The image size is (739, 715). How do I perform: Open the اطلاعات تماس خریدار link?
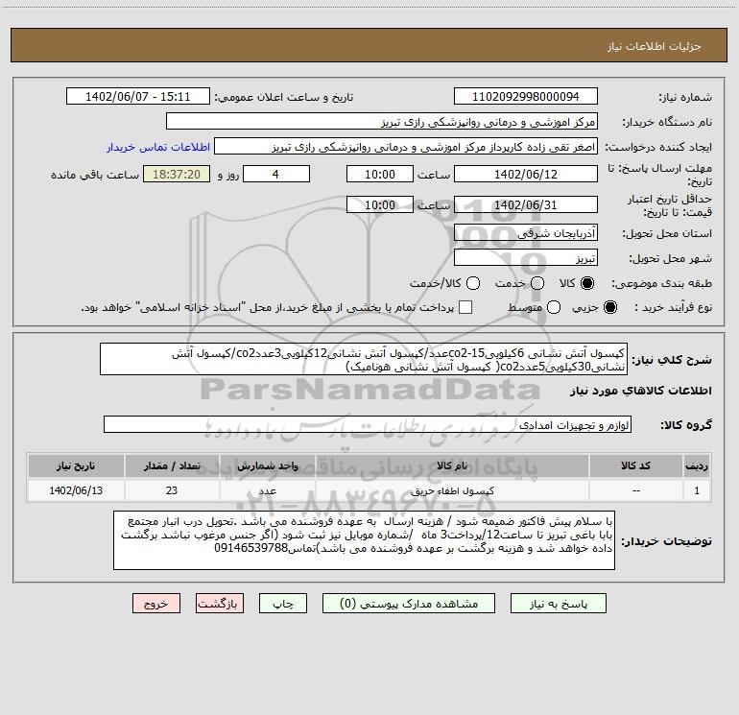point(158,147)
